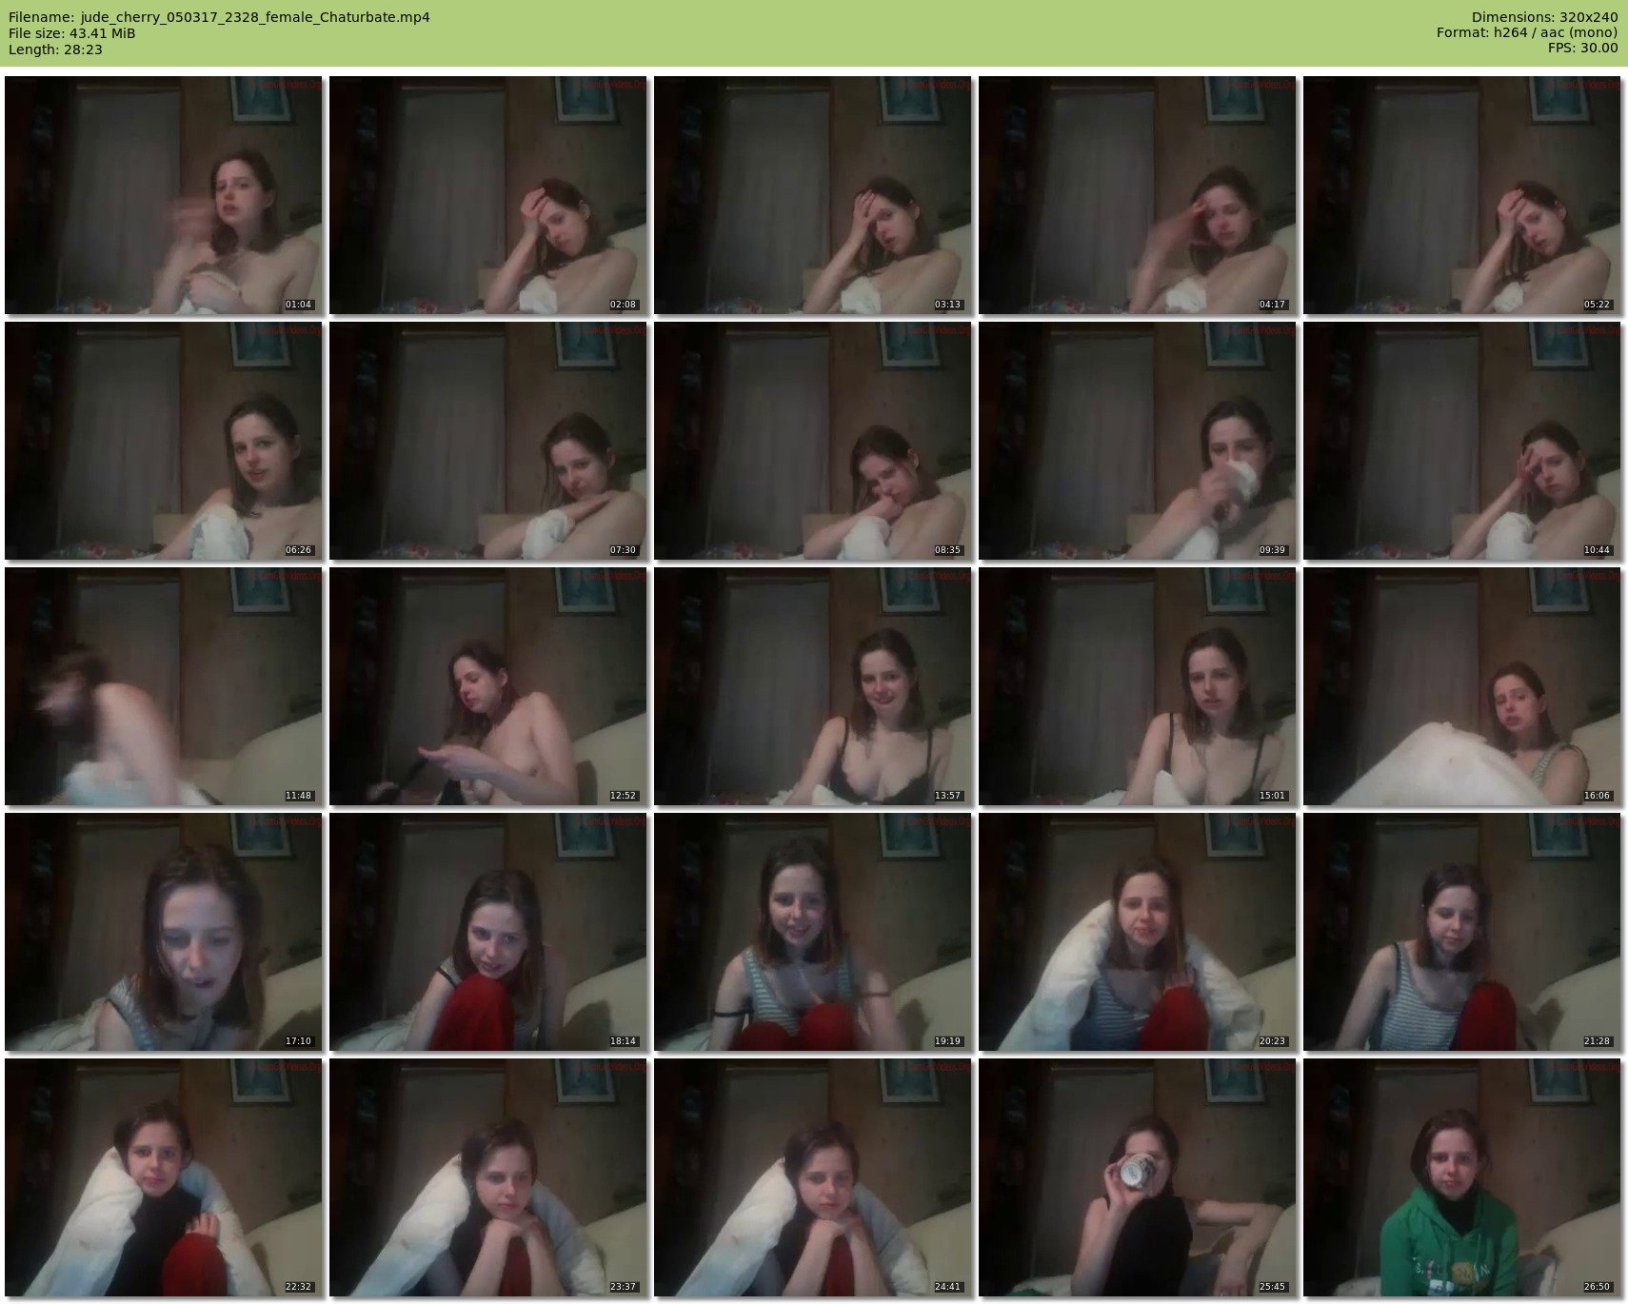This screenshot has width=1628, height=1304.
Task: Click the frame labeled 19:19
Action: (x=812, y=932)
